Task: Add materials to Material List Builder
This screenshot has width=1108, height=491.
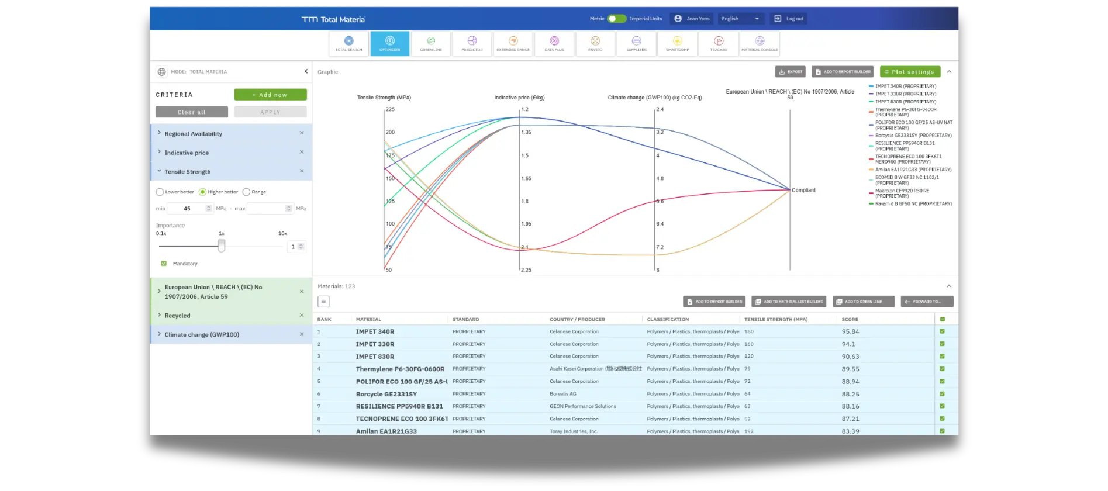Action: [789, 302]
